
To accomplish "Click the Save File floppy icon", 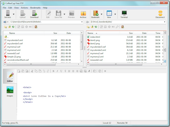I will [x=59, y=13].
